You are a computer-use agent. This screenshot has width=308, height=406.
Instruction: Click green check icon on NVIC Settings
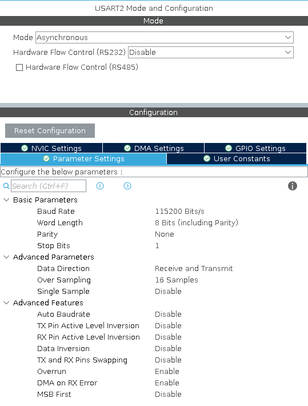[25, 148]
